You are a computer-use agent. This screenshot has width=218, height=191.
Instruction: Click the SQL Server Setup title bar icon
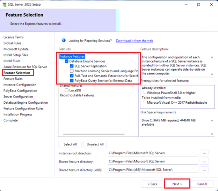(5, 5)
